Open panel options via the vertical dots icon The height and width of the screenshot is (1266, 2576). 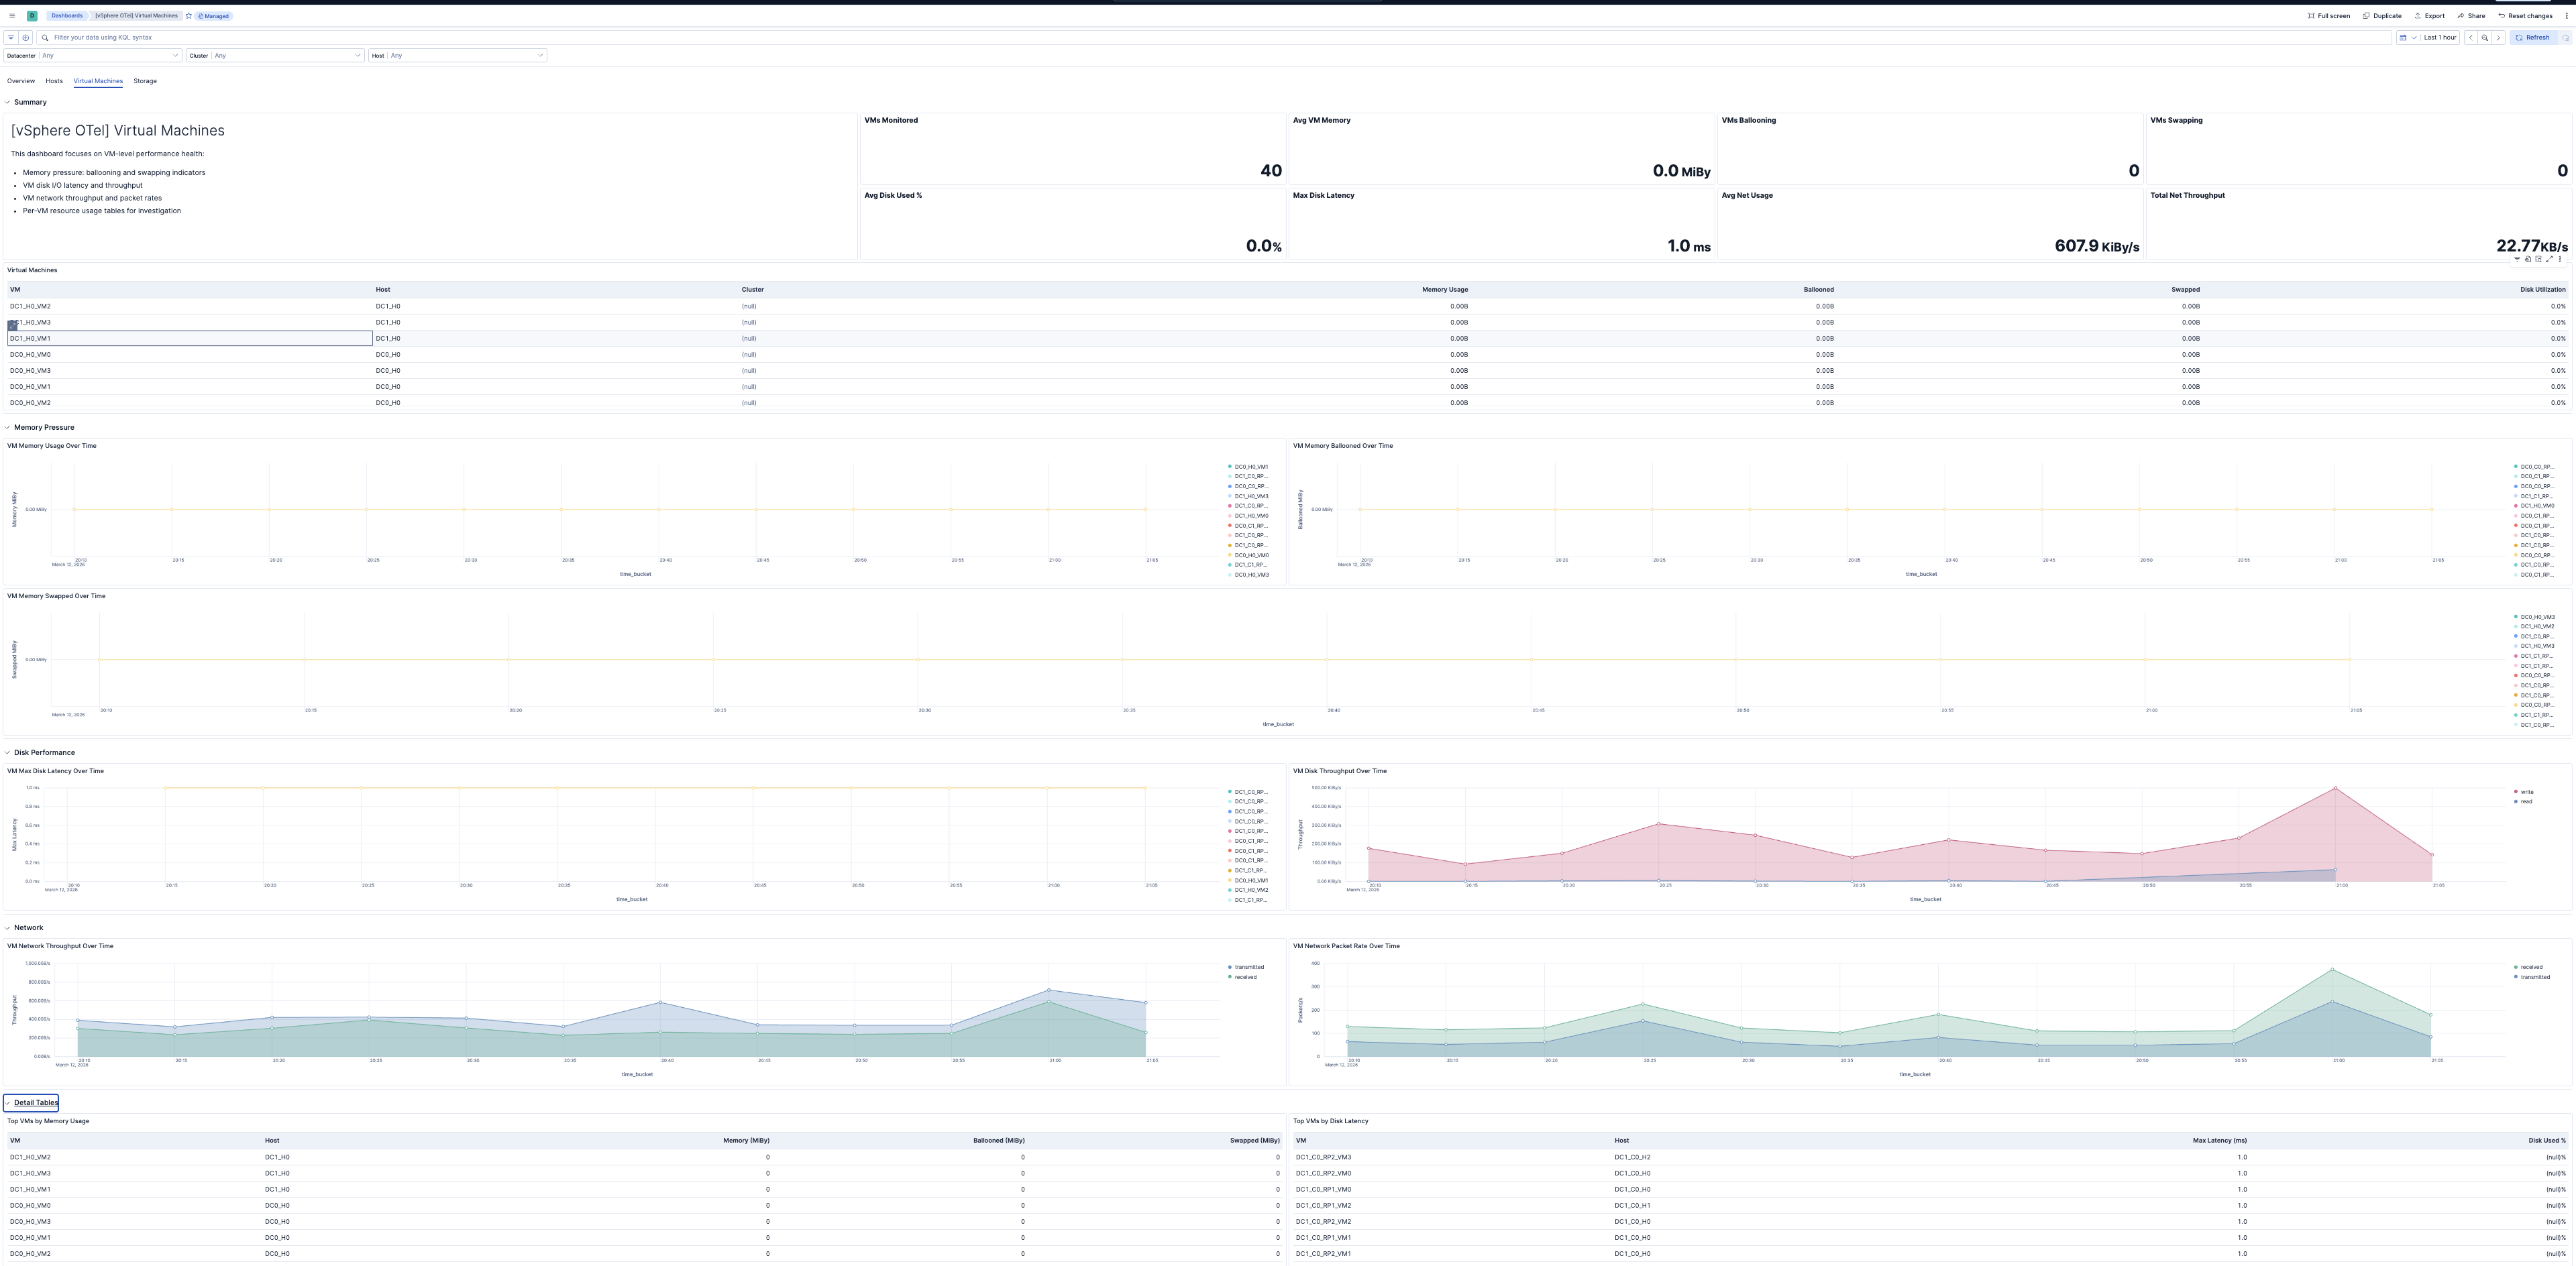click(x=2560, y=260)
